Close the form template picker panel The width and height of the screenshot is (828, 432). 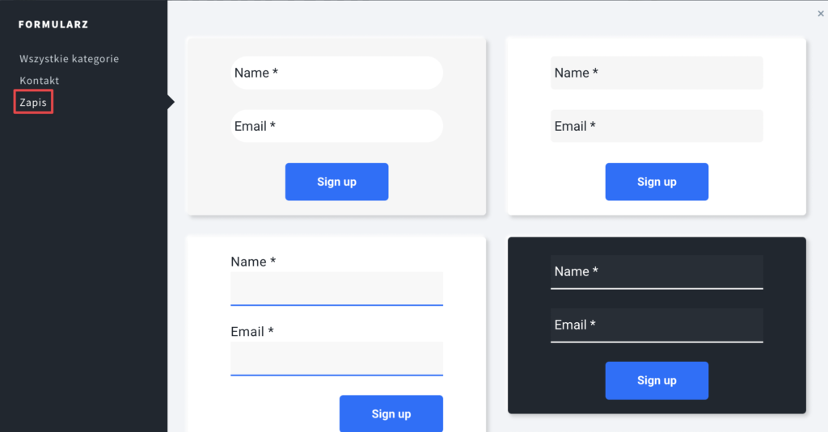(821, 14)
